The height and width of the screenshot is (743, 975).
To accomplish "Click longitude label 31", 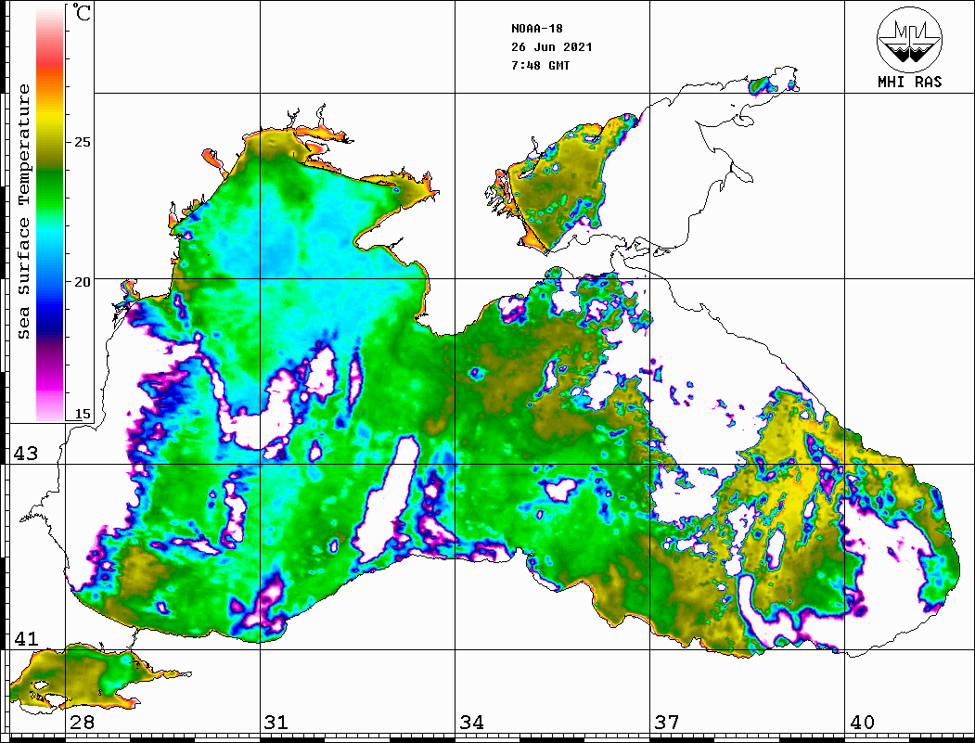I will click(276, 722).
